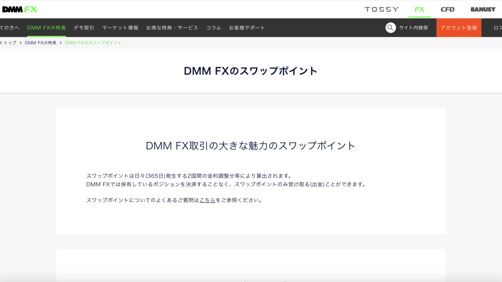Viewport: 502px width, 282px height.
Task: Click the DMM FXの特長 breadcrumb link
Action: click(x=40, y=43)
